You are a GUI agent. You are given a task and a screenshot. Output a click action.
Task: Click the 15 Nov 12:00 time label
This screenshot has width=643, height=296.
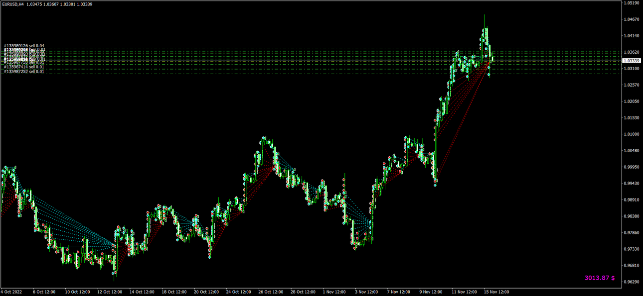pos(497,292)
